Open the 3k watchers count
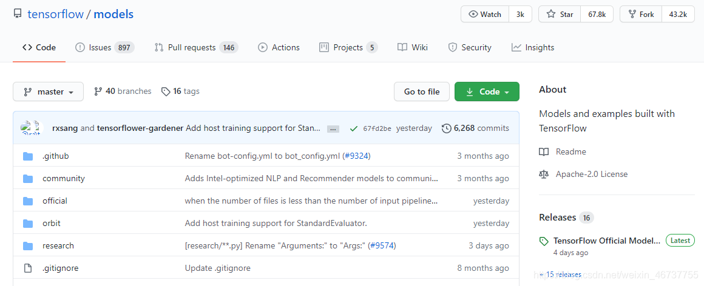 520,15
